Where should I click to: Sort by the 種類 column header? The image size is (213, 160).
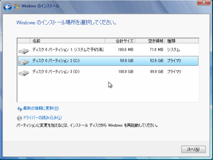tap(182, 41)
